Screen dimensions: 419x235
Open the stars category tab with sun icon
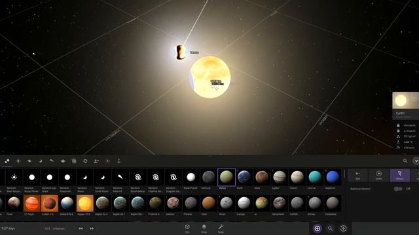[18, 161]
